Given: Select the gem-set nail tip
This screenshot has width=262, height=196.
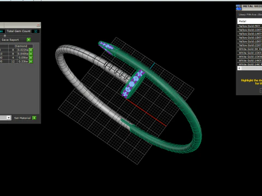Looking at the screenshot, I should coord(106,47).
